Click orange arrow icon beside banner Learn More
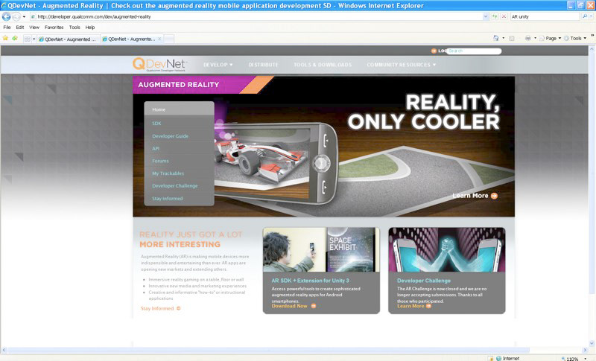This screenshot has height=361, width=596. coord(494,196)
